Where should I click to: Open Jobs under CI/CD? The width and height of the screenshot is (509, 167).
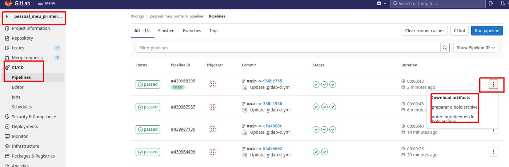16,97
